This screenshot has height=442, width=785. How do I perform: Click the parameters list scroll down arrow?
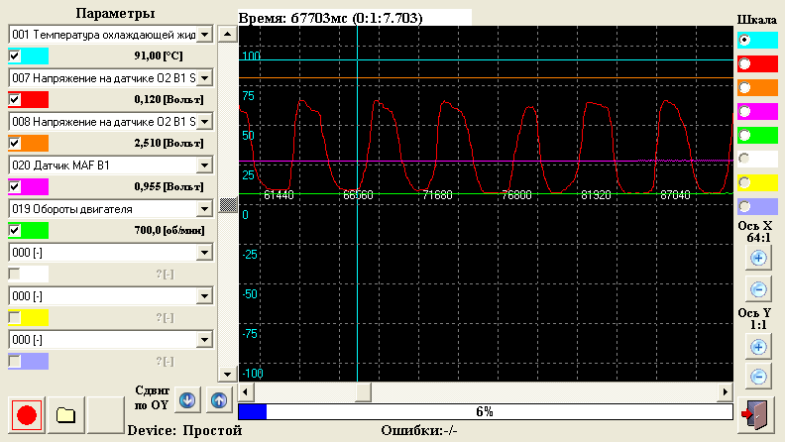227,374
